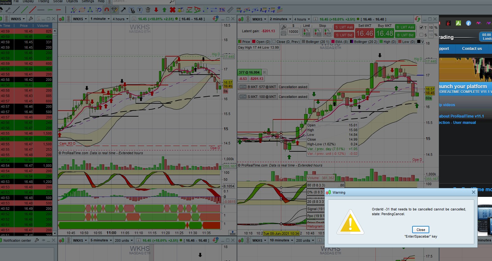492x261 pixels.
Task: Click candlestick style icon on 2-minute chart
Action: [x=241, y=19]
